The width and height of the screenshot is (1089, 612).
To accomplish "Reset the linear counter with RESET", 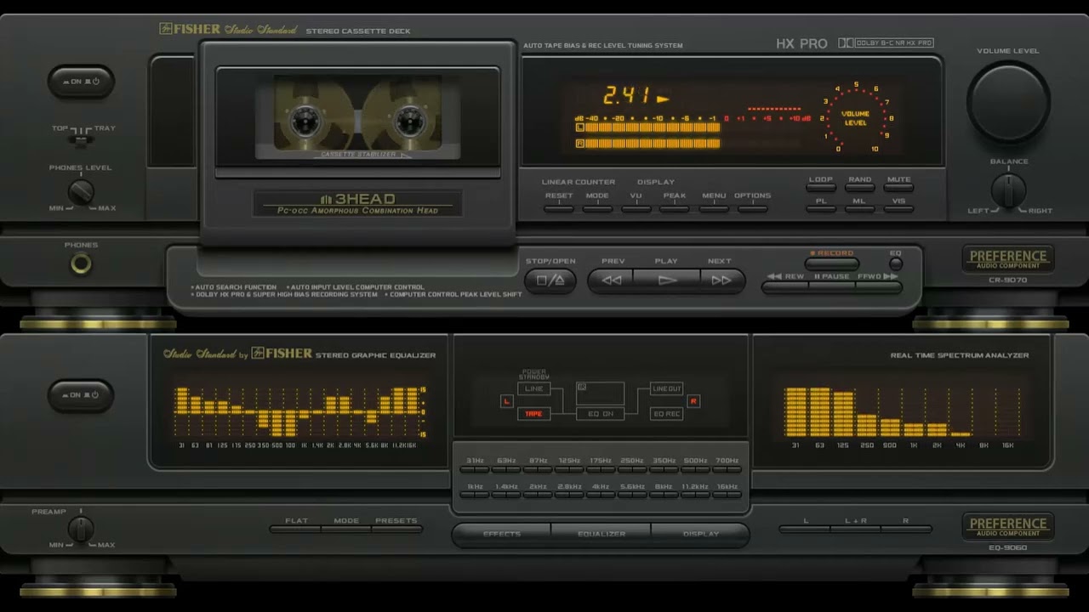I will pos(559,207).
